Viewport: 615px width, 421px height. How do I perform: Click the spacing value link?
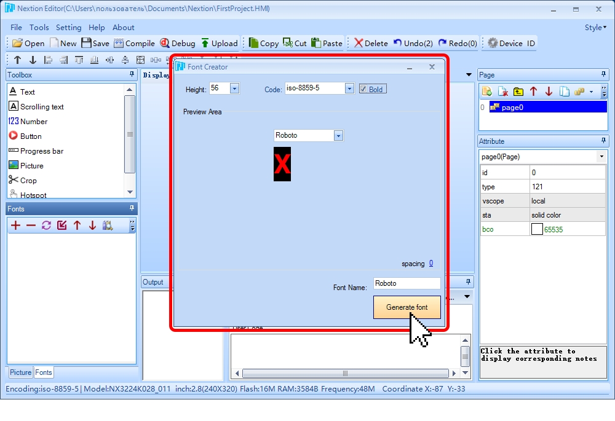(431, 264)
